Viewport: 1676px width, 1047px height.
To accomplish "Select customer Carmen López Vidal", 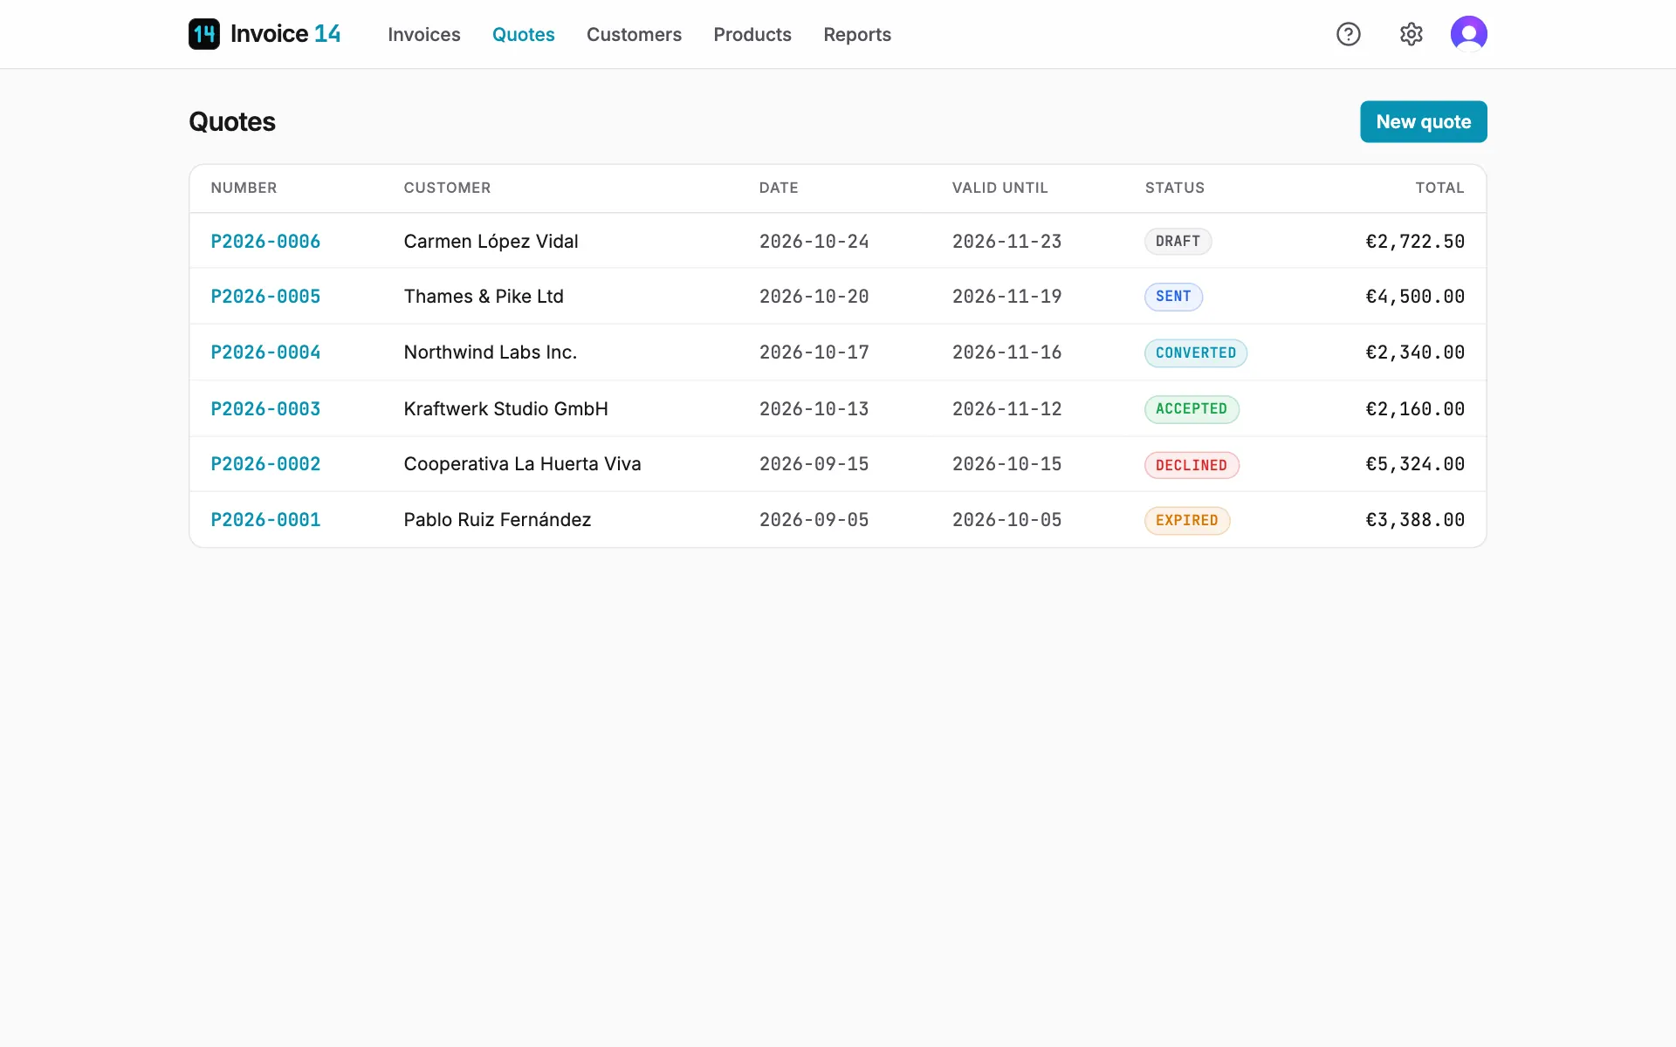I will click(x=491, y=241).
